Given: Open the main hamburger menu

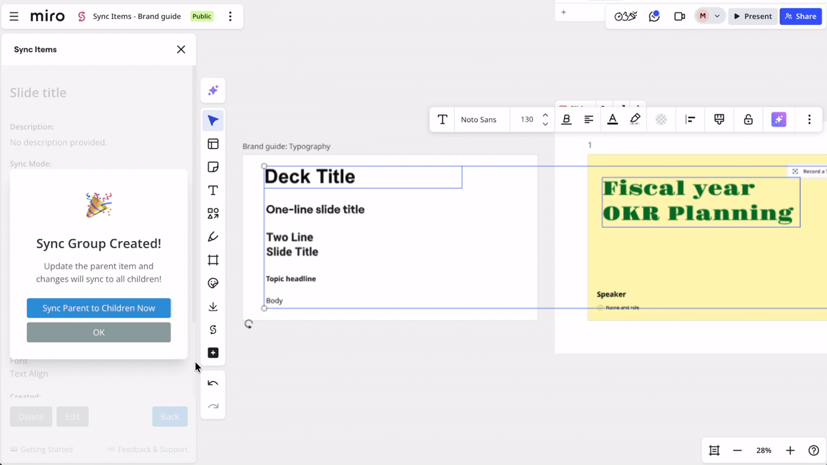Looking at the screenshot, I should [14, 16].
